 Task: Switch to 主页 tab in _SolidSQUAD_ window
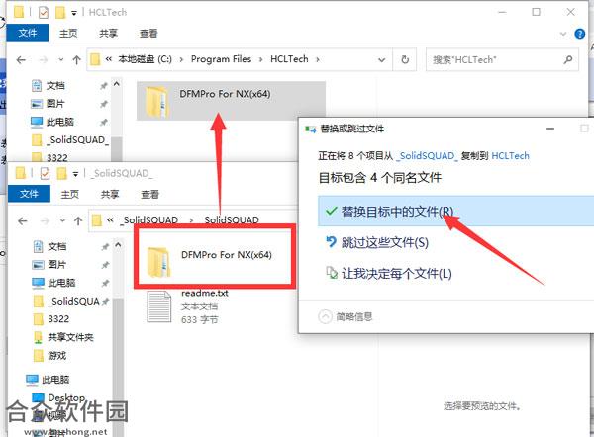69,194
